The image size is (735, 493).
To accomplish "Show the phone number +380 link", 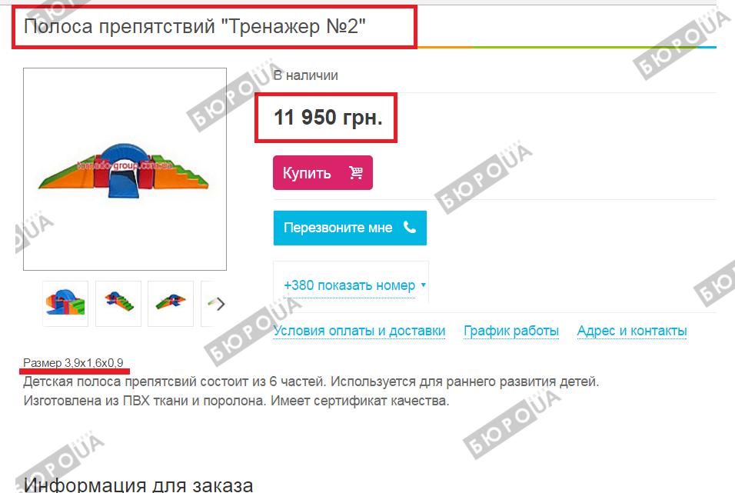I will pos(349,285).
